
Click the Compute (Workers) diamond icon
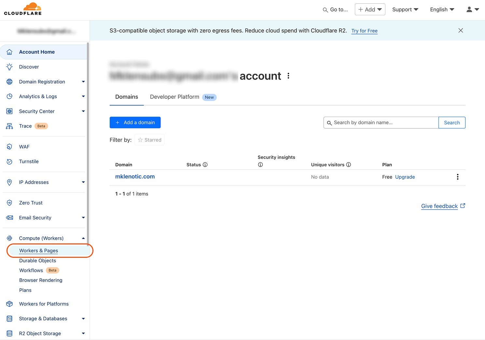(9, 238)
